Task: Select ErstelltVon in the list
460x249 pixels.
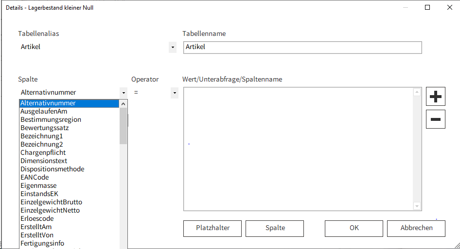Action: [x=69, y=235]
